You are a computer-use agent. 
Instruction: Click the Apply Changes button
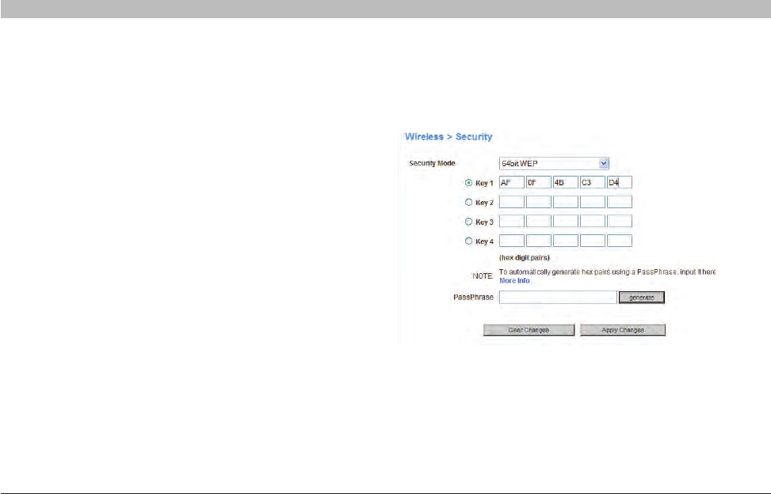click(x=623, y=330)
